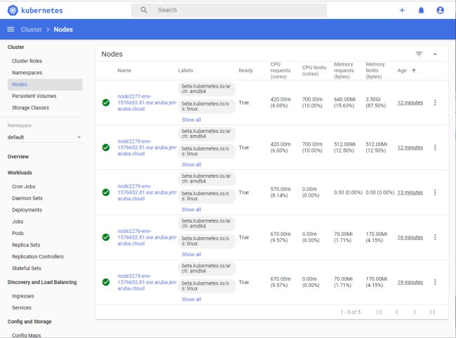The height and width of the screenshot is (338, 456).
Task: Open the node2276 node link
Action: tap(147, 237)
